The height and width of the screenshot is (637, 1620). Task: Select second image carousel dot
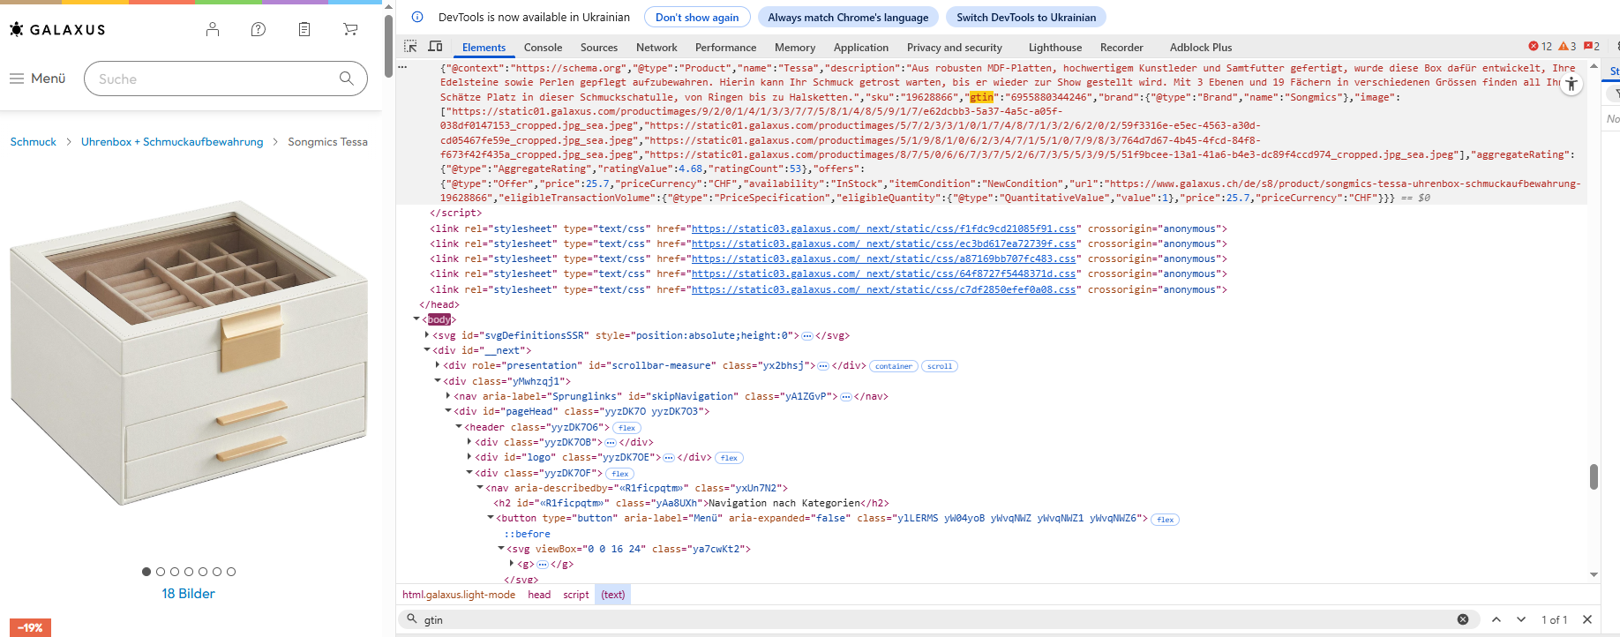pos(161,572)
